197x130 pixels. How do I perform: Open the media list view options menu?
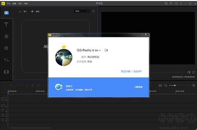(93, 11)
